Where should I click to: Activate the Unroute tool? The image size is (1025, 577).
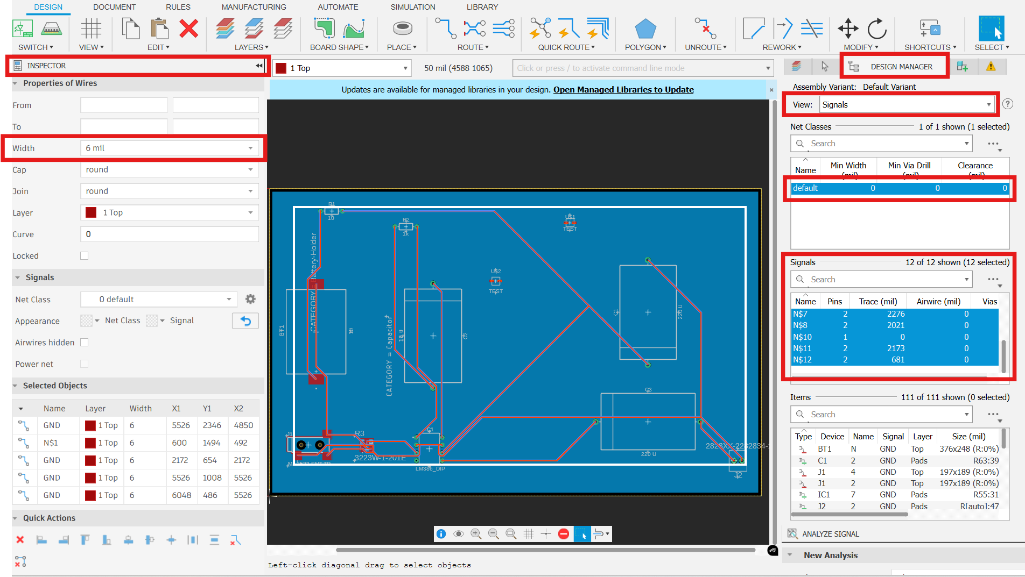coord(703,33)
